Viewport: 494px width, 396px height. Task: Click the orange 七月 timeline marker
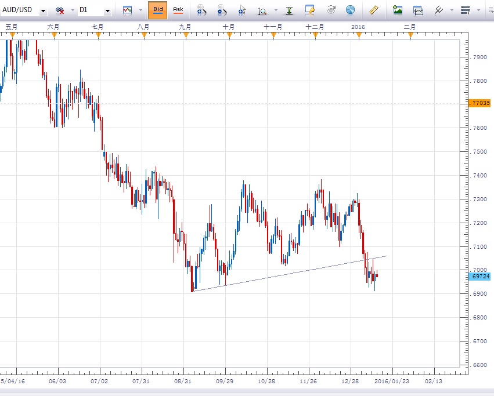98,36
